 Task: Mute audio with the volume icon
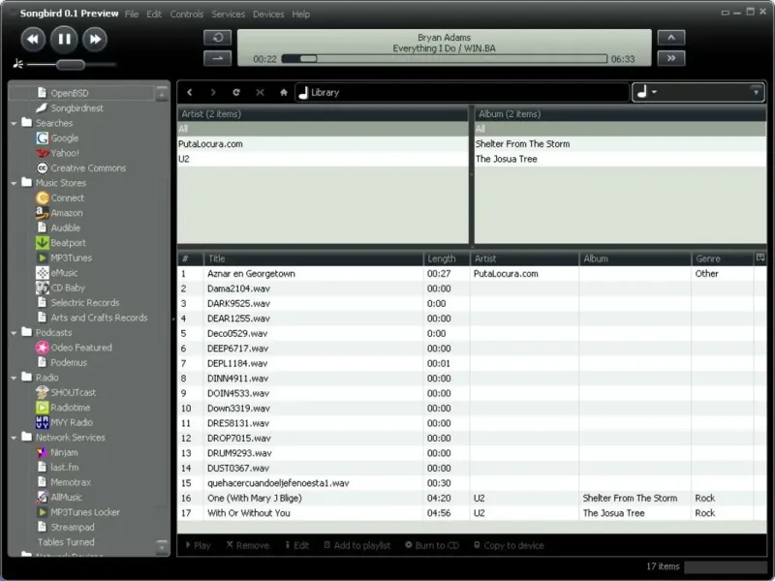tap(18, 64)
